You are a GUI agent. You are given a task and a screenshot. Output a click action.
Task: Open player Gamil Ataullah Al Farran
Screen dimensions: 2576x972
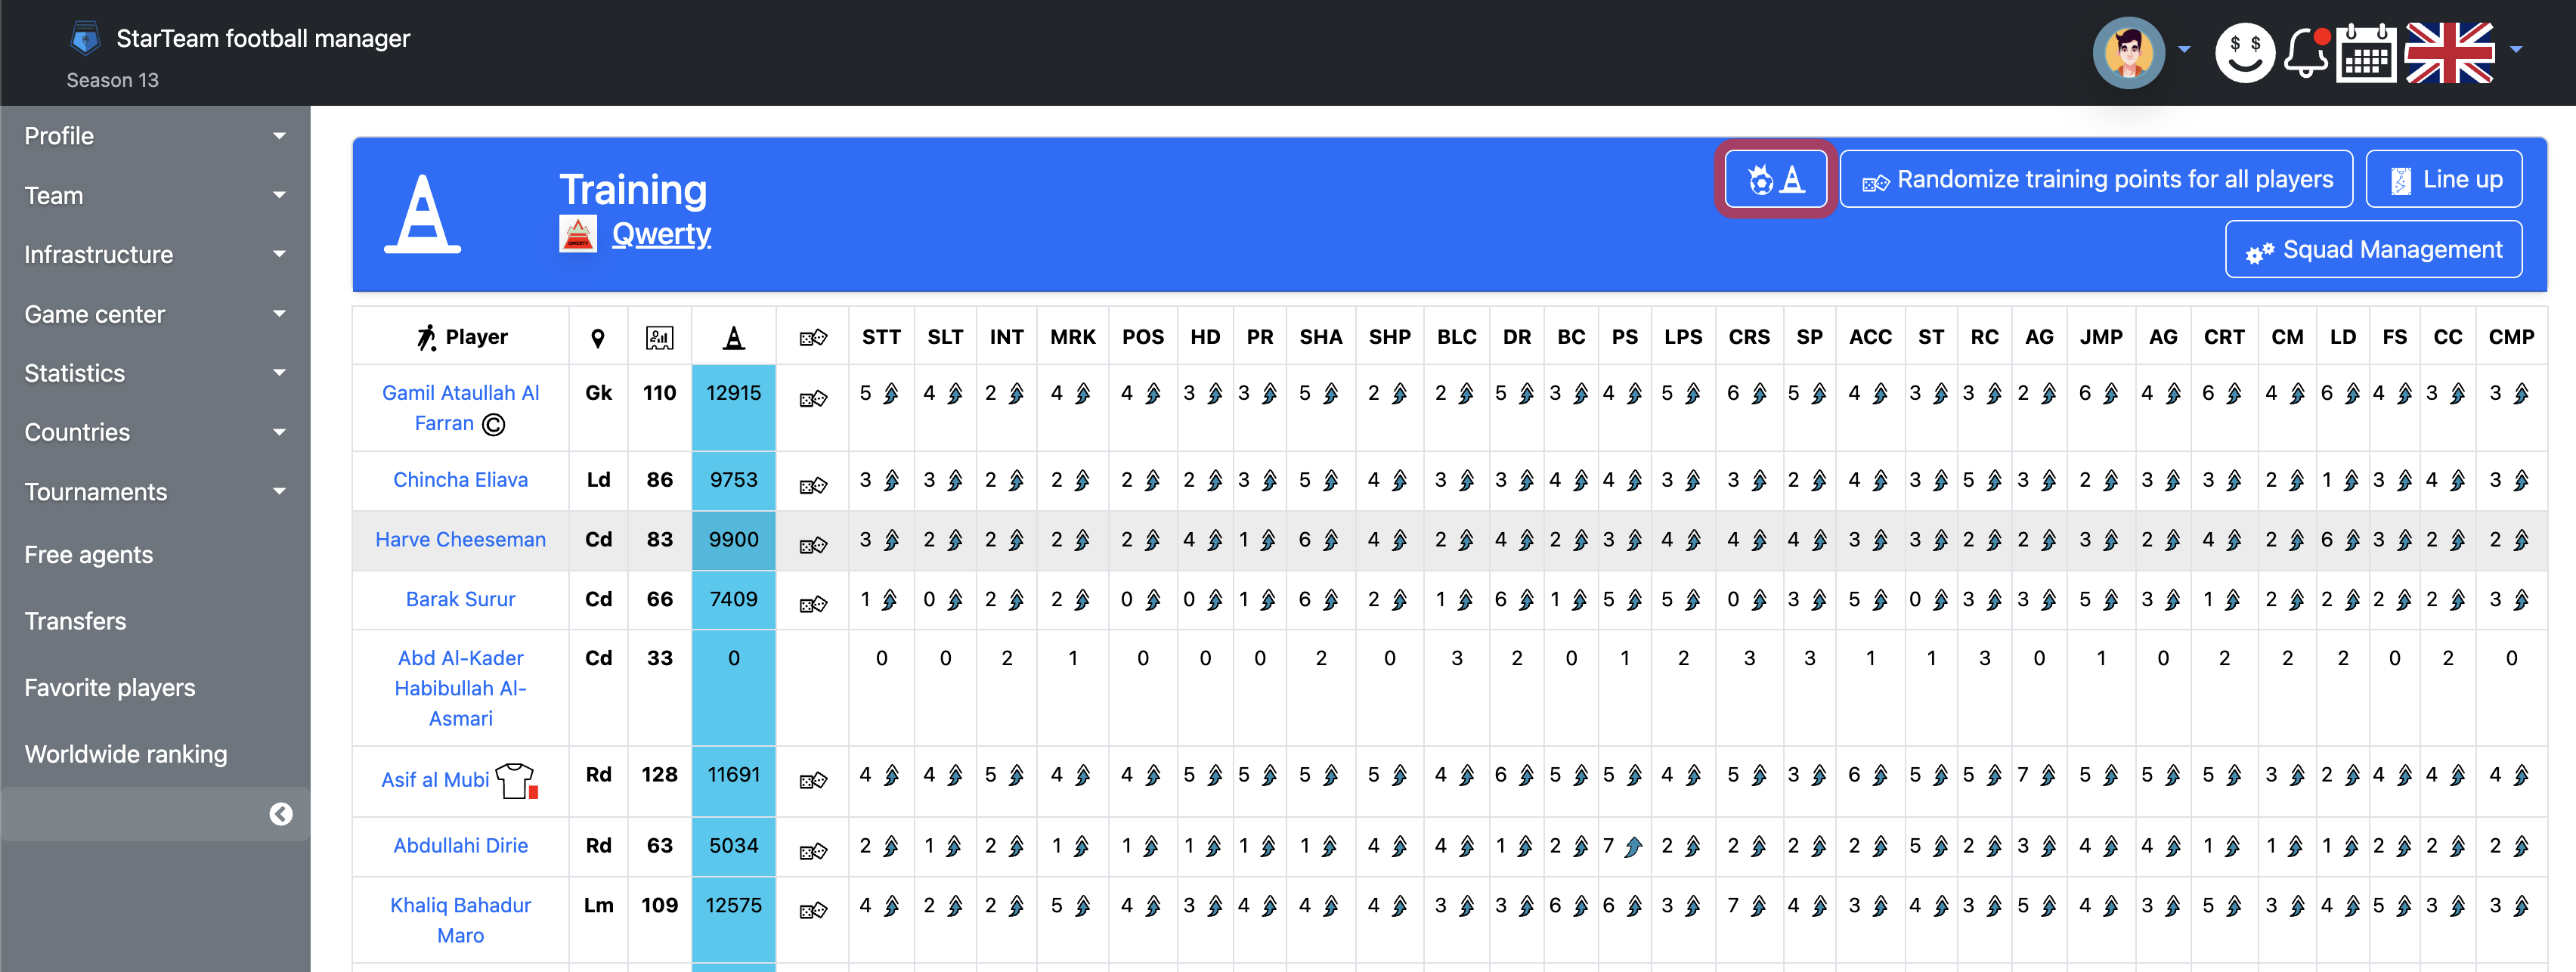tap(460, 408)
